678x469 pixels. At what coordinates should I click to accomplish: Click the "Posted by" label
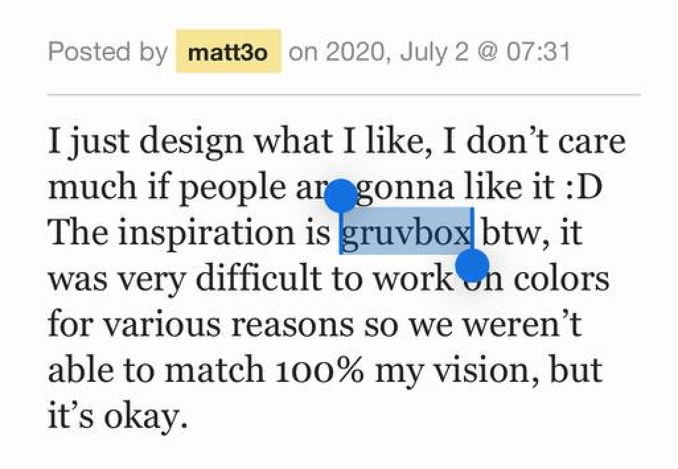tap(108, 52)
